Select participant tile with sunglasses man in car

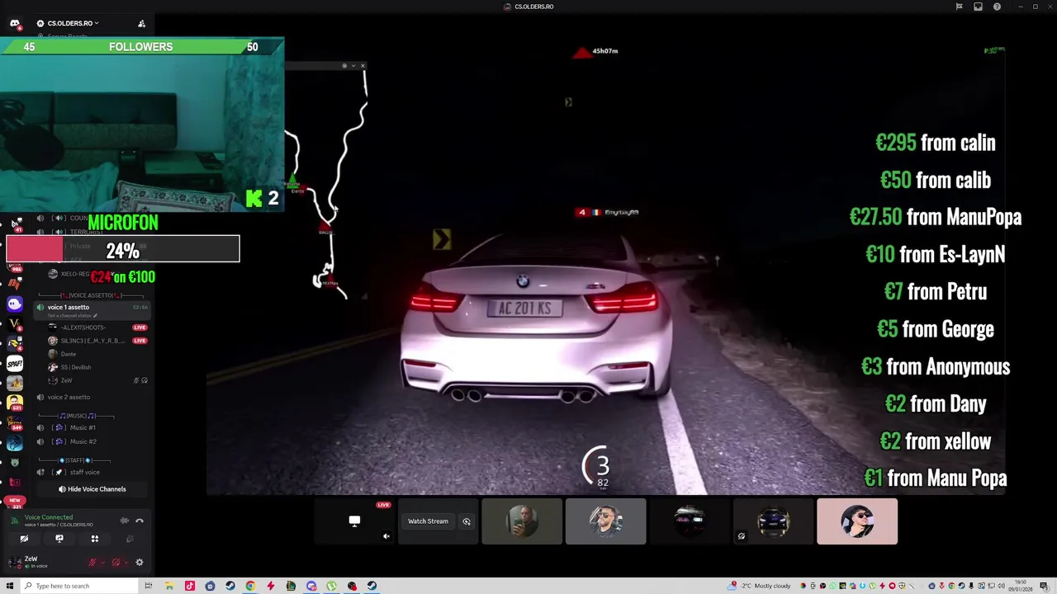click(605, 521)
